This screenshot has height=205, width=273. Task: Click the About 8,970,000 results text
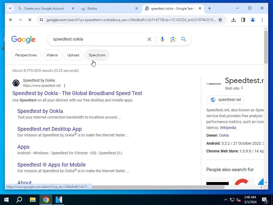point(45,70)
